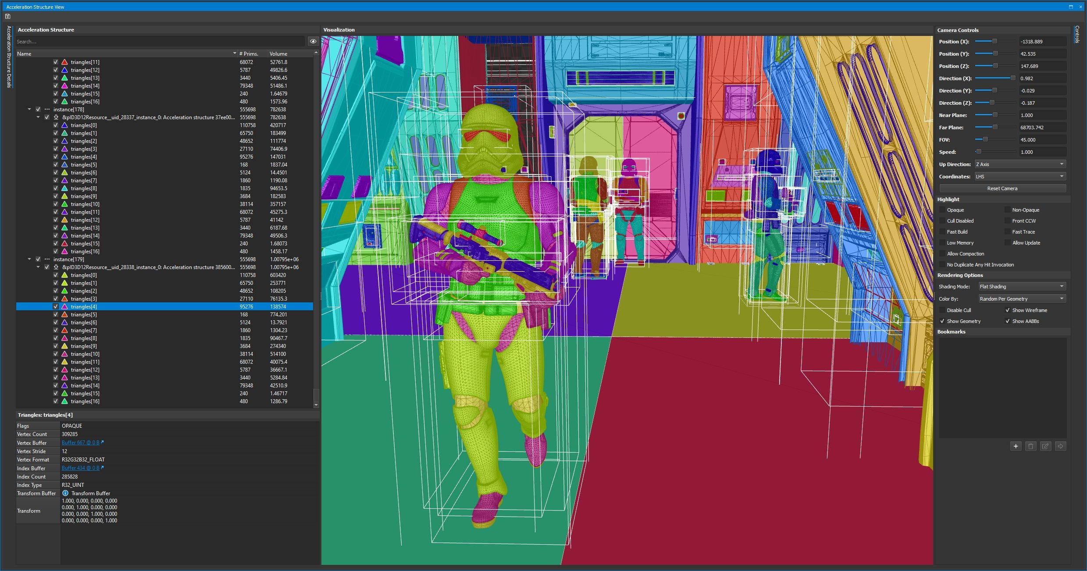Screen dimensions: 1087x571
Task: Click the acceleration structure Search field
Action: click(x=160, y=42)
